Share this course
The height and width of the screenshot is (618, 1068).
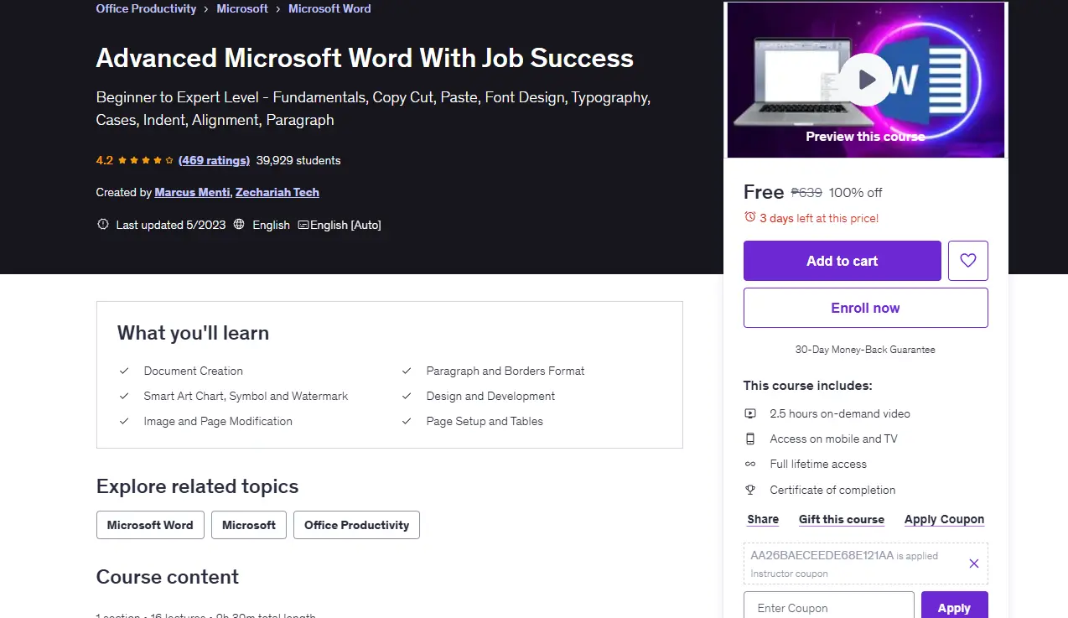(x=763, y=519)
